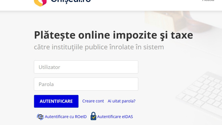Click the ROeID fingerprint icon
Viewport: 222px width, 125px height.
pos(40,117)
